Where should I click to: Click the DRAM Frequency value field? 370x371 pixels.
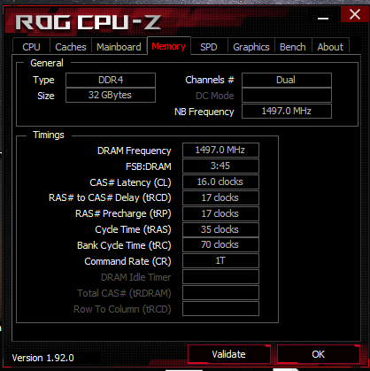(x=220, y=150)
